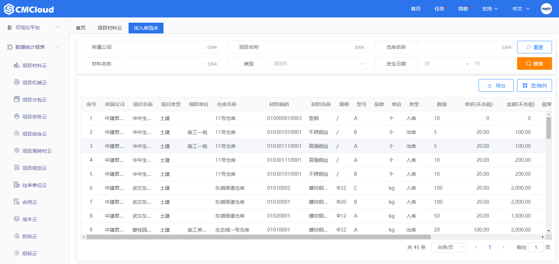Open 任务 in top navigation
Screen dimensions: 559x264
[440, 9]
